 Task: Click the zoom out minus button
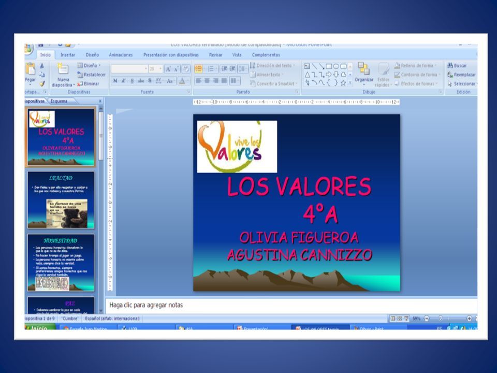pyautogui.click(x=427, y=318)
